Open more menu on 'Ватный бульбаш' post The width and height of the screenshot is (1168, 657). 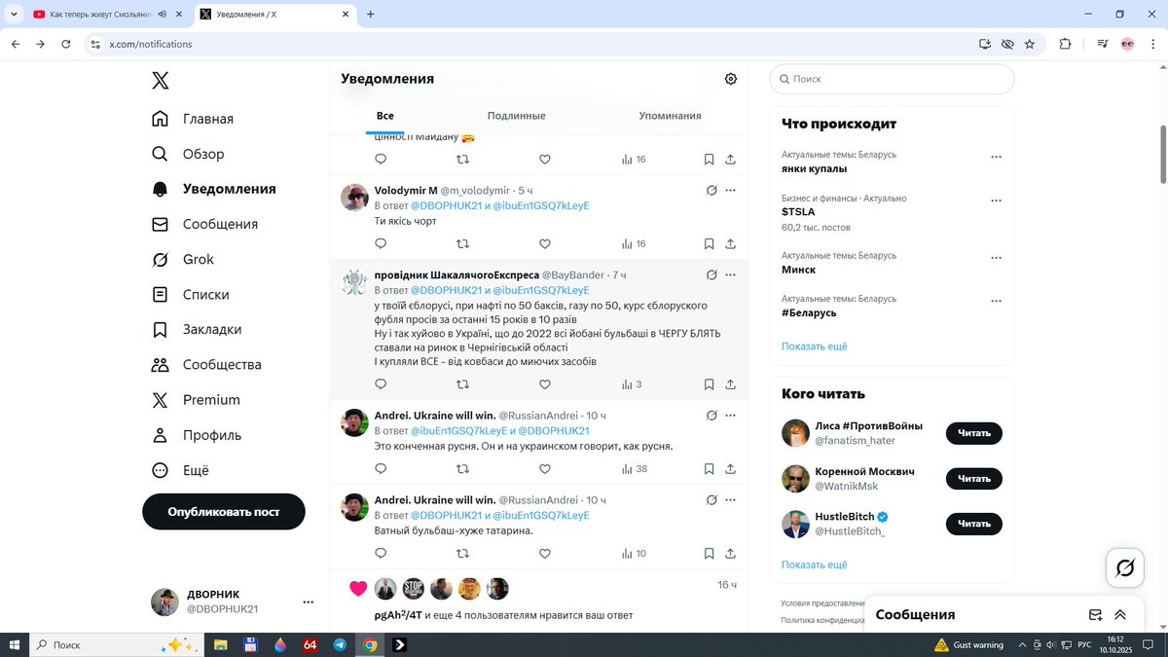click(731, 499)
